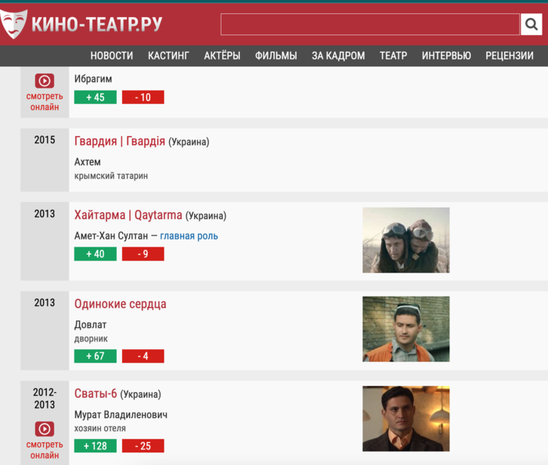This screenshot has height=465, width=548.
Task: Click the theater mask site logo
Action: (13, 23)
